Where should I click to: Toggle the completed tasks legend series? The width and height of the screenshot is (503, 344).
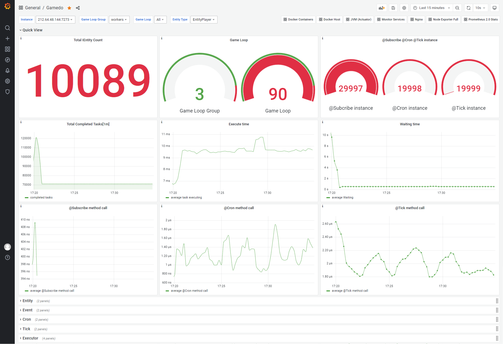click(41, 197)
